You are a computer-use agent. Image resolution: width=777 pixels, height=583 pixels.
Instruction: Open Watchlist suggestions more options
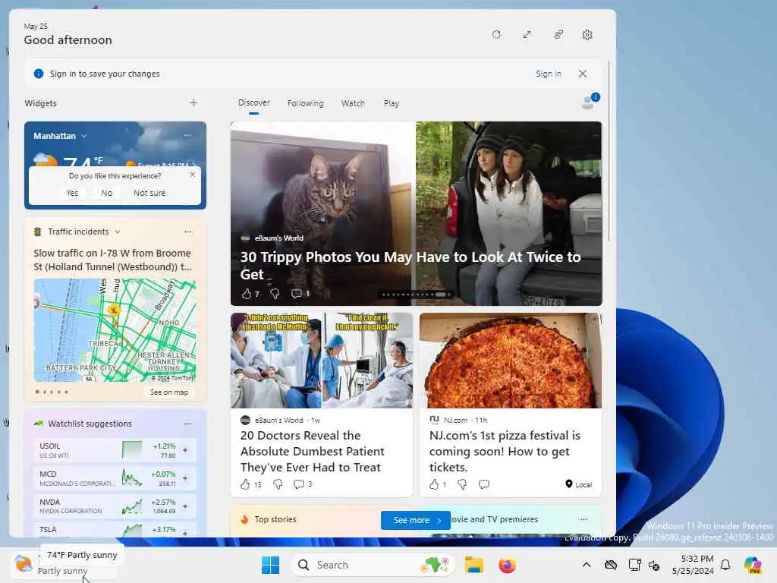187,424
